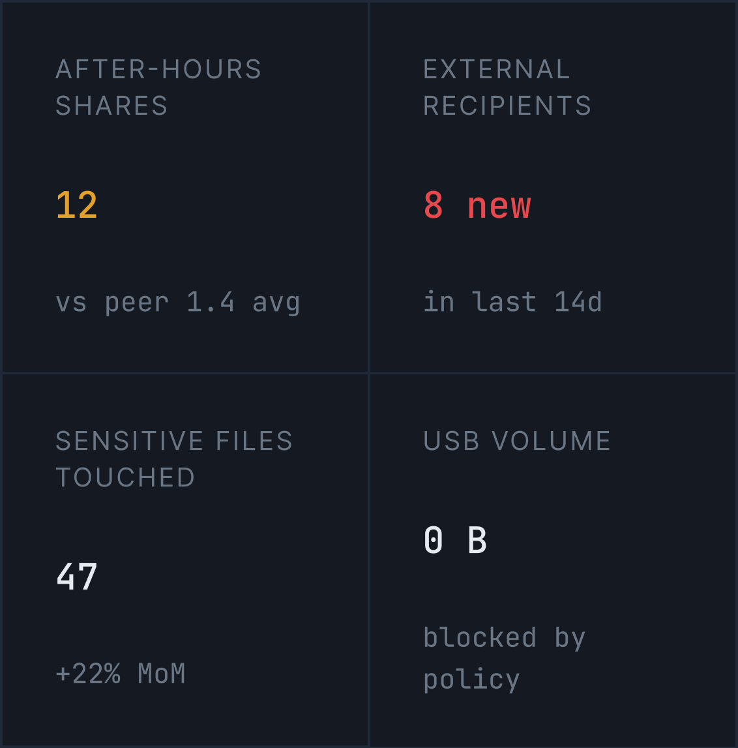Open the Sensitive Files Touched card
This screenshot has height=748, width=738.
[185, 560]
